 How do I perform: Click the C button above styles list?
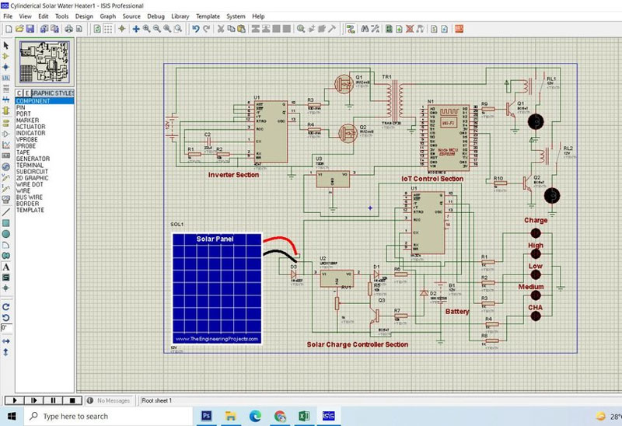click(x=19, y=93)
